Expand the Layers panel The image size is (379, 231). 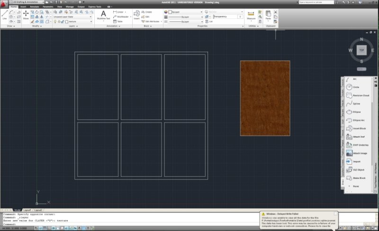tap(73, 26)
